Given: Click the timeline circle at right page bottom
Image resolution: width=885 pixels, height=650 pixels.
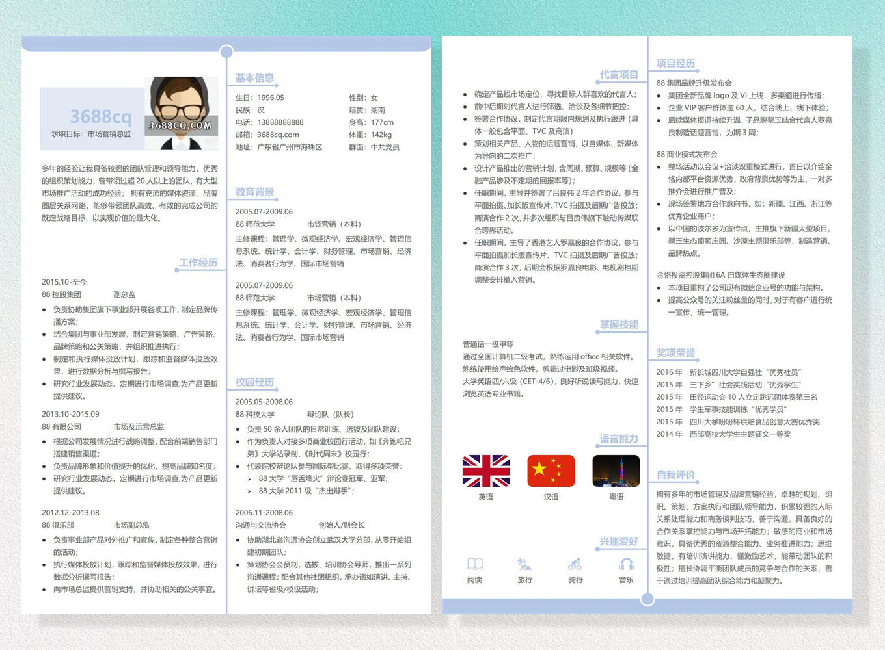Looking at the screenshot, I should 647,599.
